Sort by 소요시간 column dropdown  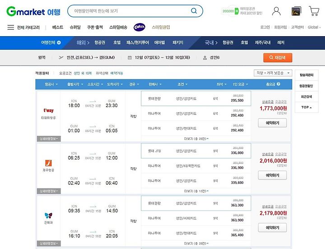[x=95, y=84]
